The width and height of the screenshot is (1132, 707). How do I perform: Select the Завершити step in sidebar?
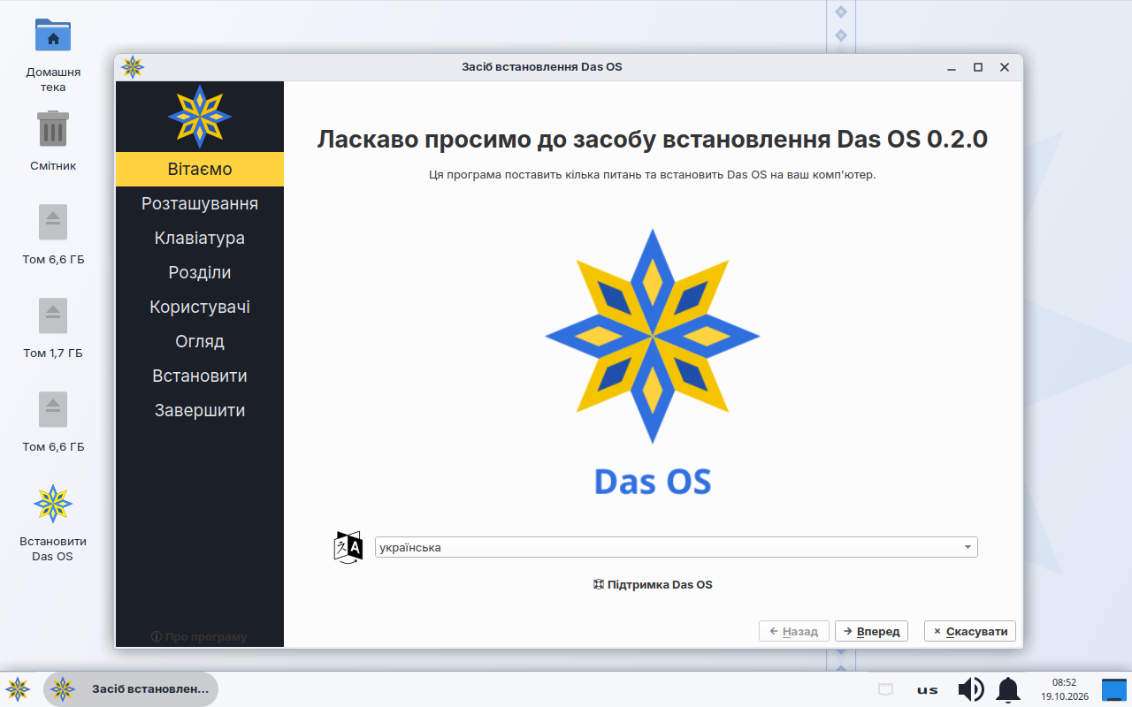pos(200,410)
